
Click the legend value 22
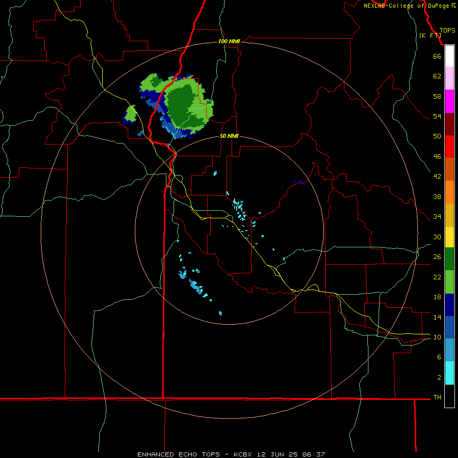[x=437, y=277]
